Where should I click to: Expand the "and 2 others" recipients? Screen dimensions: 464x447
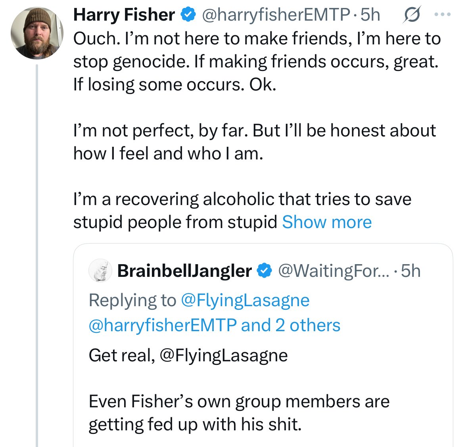(x=291, y=325)
